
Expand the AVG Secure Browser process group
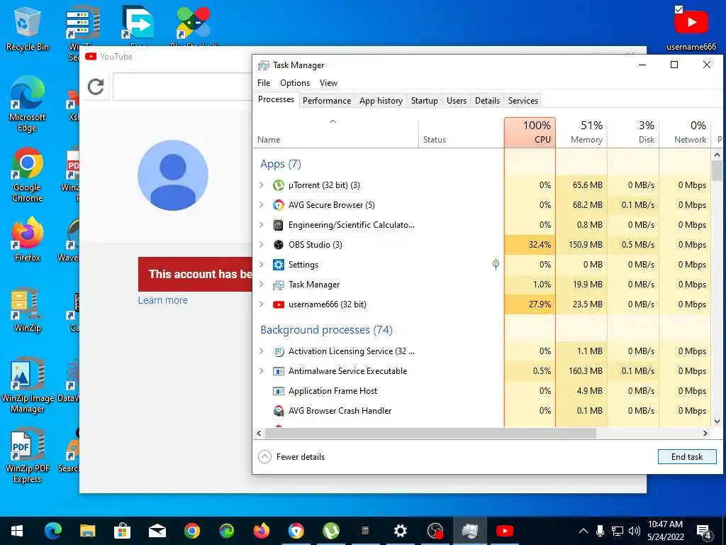pos(262,205)
